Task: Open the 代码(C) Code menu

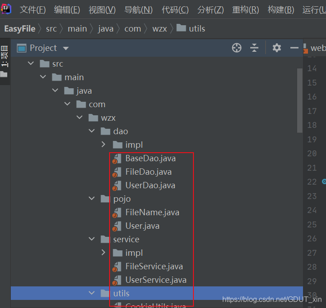Action: pyautogui.click(x=175, y=10)
